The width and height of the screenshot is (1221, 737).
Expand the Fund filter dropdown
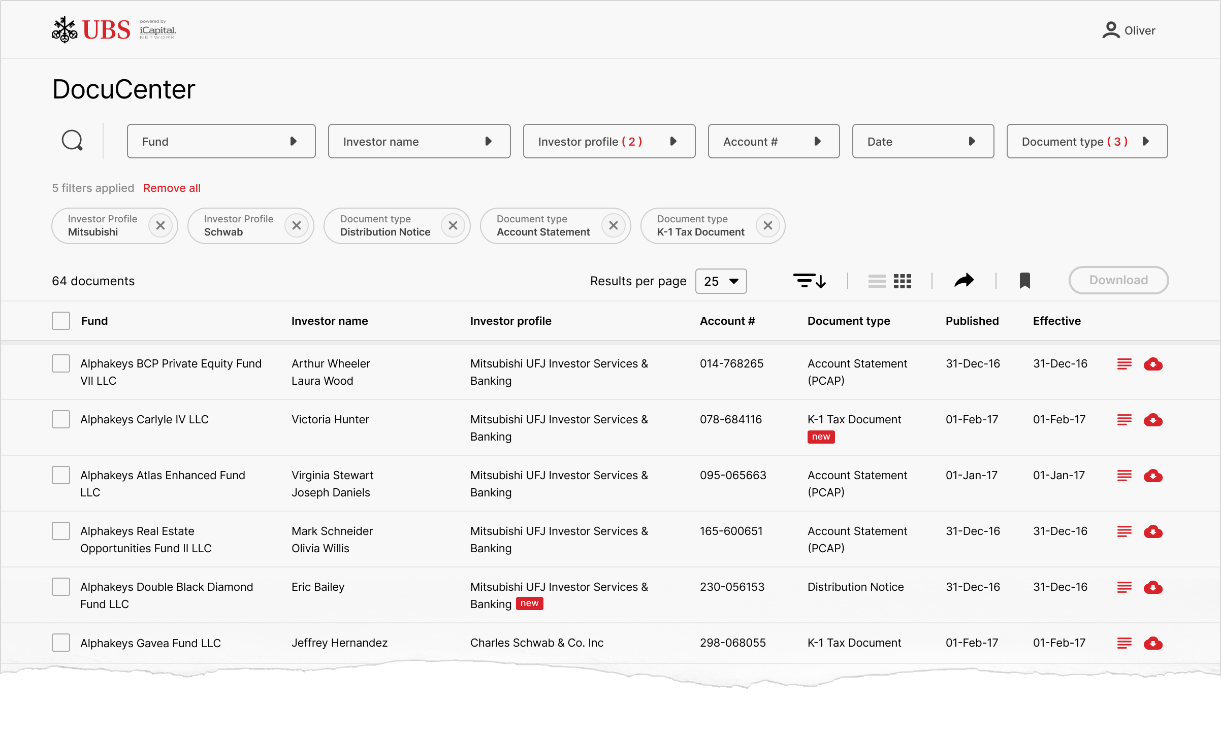coord(221,141)
